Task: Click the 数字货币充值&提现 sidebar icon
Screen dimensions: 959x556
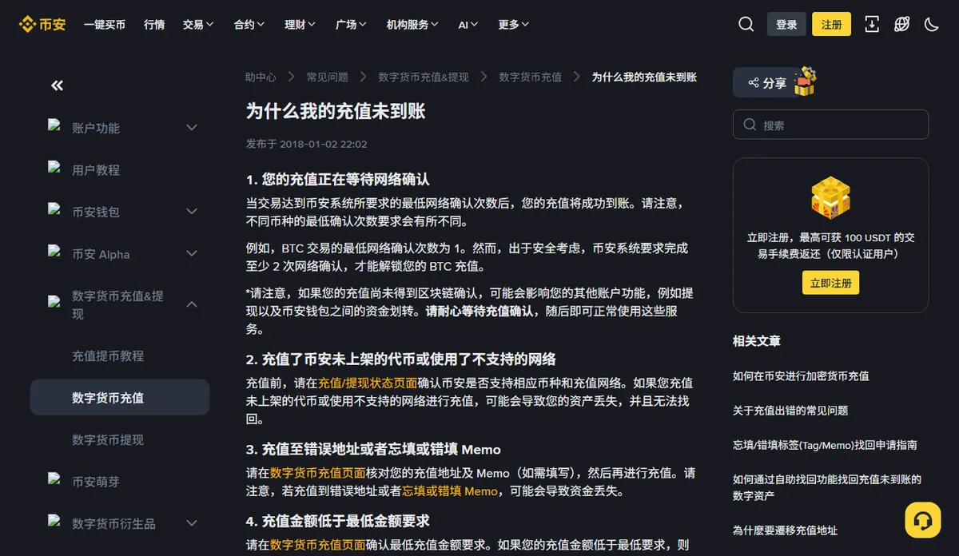Action: tap(55, 303)
